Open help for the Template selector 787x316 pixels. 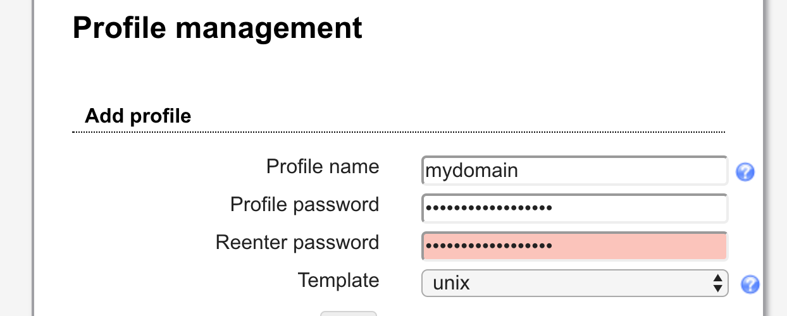click(x=750, y=284)
